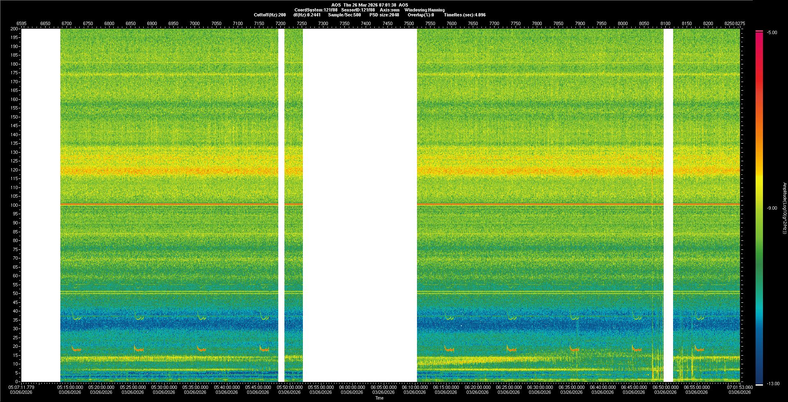Select the -9.00 colorbar tick label
The height and width of the screenshot is (402, 788).
pos(772,208)
